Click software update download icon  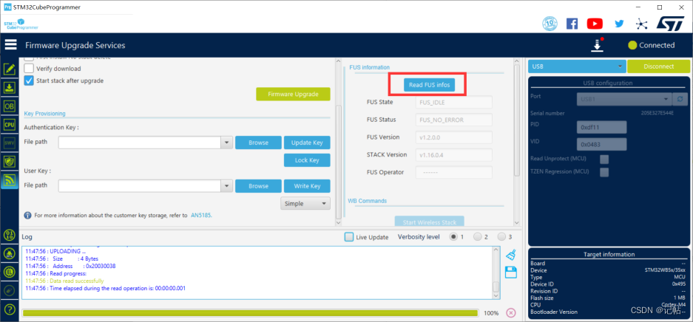pyautogui.click(x=597, y=45)
